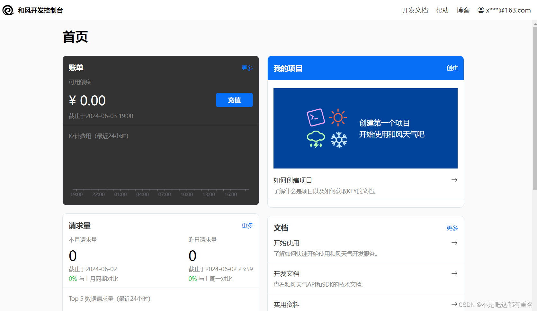This screenshot has width=537, height=311.
Task: Click 0% 与上月同期对比 text
Action: [94, 279]
